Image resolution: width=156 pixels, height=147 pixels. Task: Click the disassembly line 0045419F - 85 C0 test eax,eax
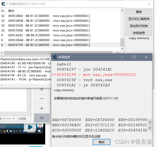click(x=24, y=75)
